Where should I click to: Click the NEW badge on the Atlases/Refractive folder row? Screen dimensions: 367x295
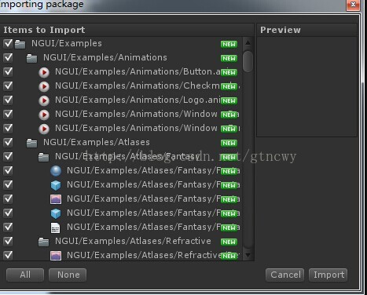click(229, 242)
